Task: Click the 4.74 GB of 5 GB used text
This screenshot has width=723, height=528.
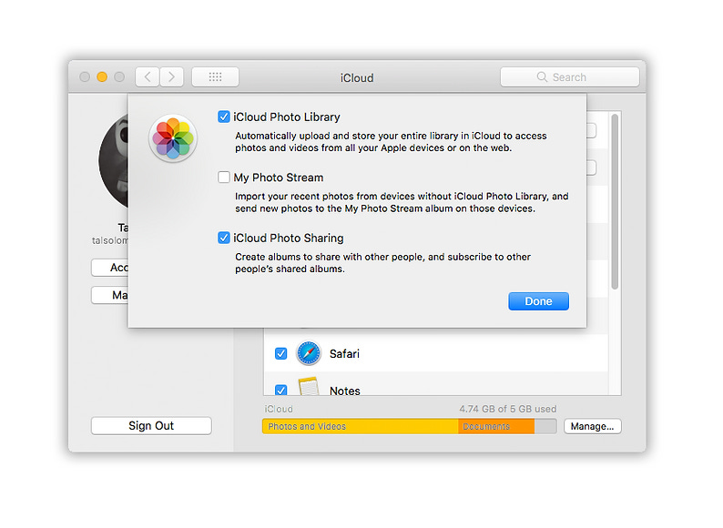Action: point(508,409)
